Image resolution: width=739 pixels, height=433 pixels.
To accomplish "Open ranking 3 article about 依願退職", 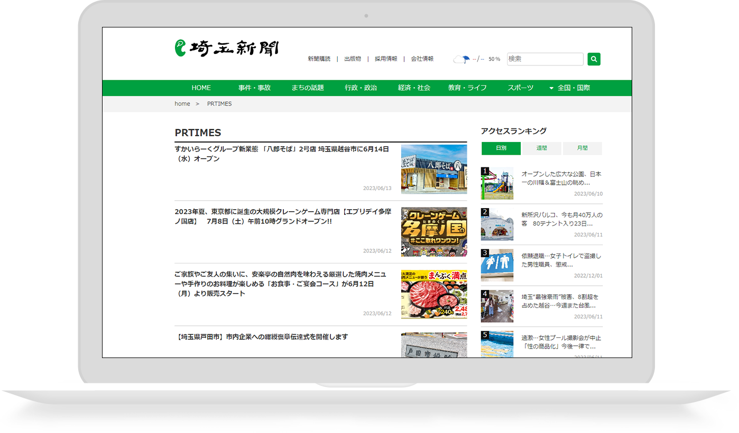I will tap(561, 260).
